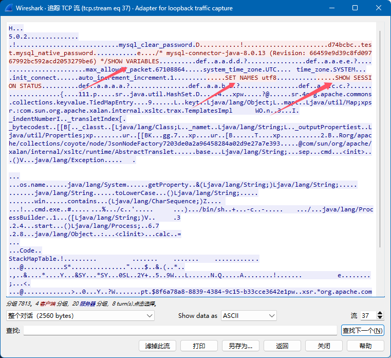Click the Wireshark shark fin icon

click(x=9, y=8)
